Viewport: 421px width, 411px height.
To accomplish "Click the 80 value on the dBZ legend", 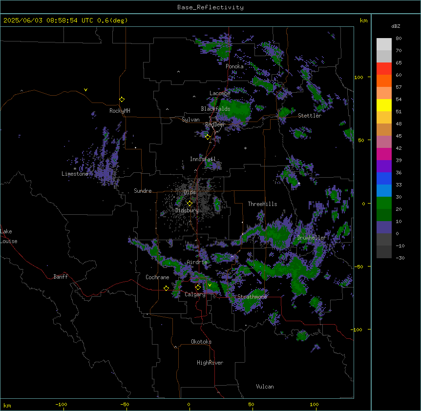I will pos(399,39).
